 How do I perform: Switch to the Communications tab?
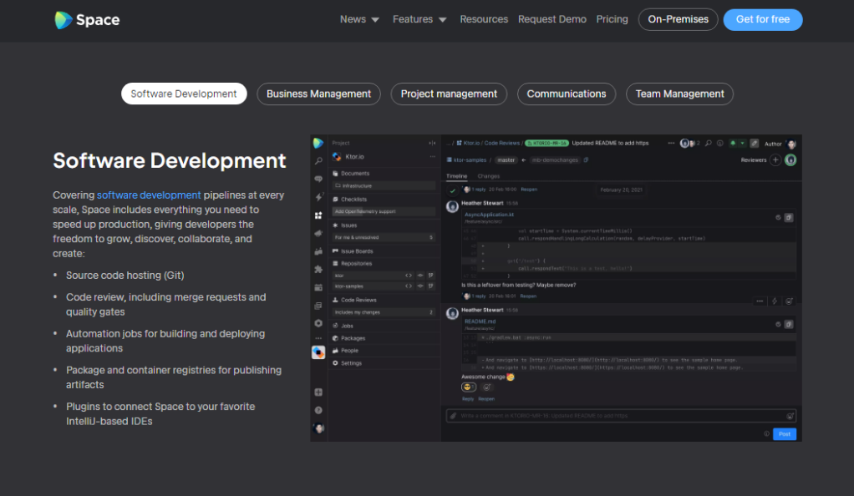coord(567,94)
